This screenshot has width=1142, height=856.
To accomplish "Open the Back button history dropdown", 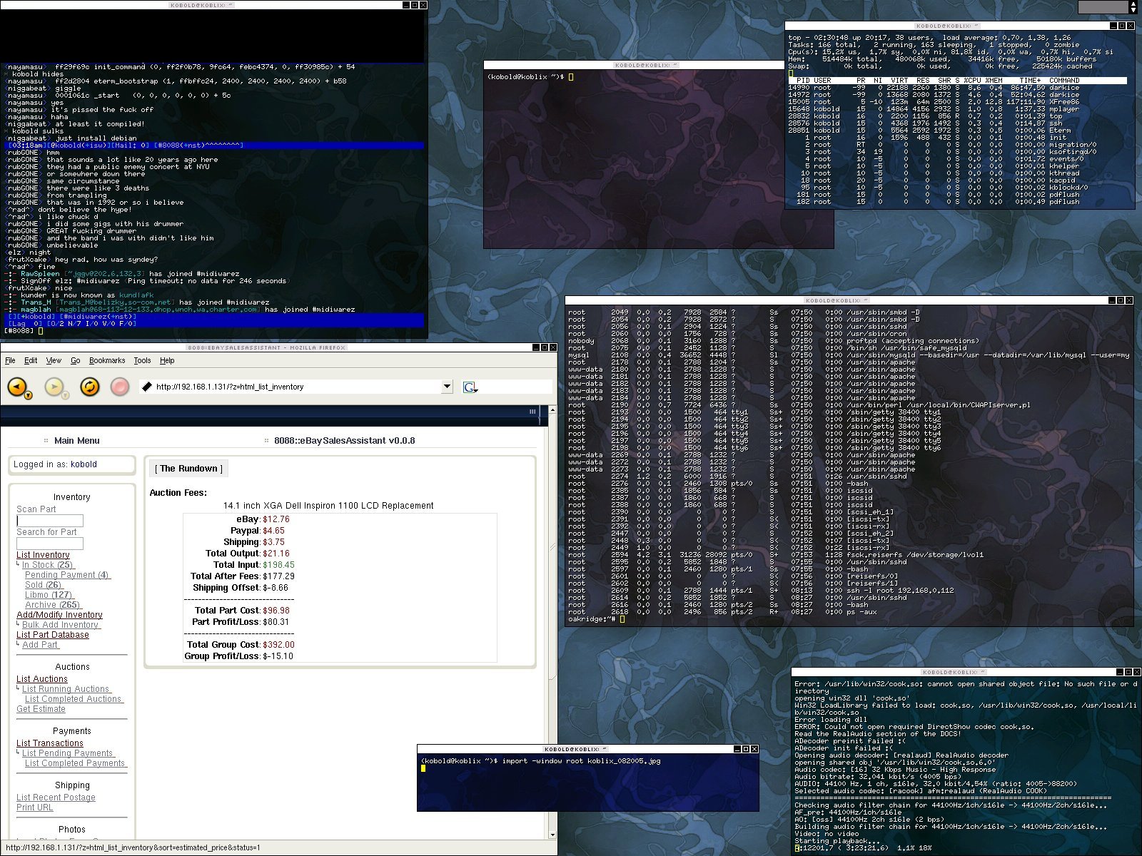I will tap(28, 395).
